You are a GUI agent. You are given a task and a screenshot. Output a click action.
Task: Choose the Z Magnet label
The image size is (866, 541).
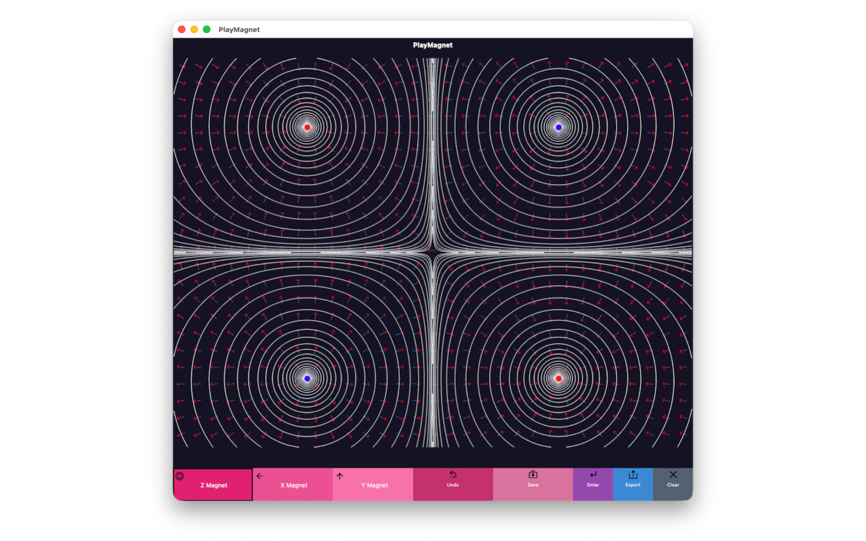(213, 485)
